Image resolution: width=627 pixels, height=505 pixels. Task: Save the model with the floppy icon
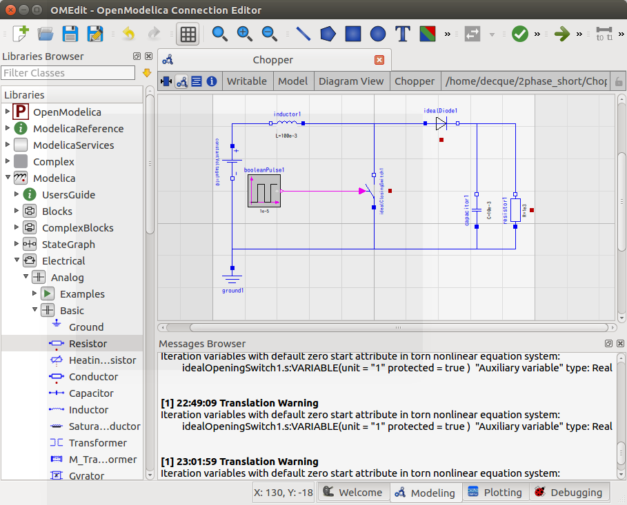(70, 34)
